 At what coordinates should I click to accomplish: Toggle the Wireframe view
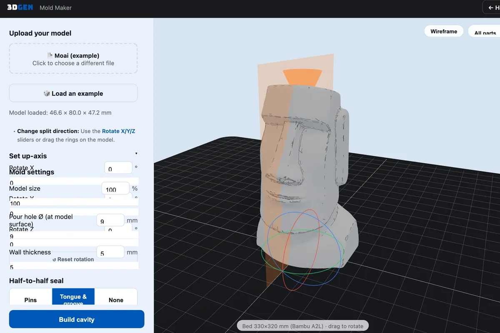[444, 31]
